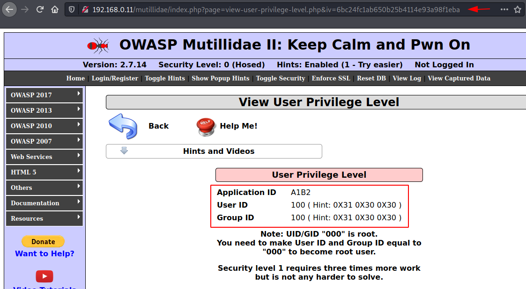Open the Home menu link

[x=75, y=78]
